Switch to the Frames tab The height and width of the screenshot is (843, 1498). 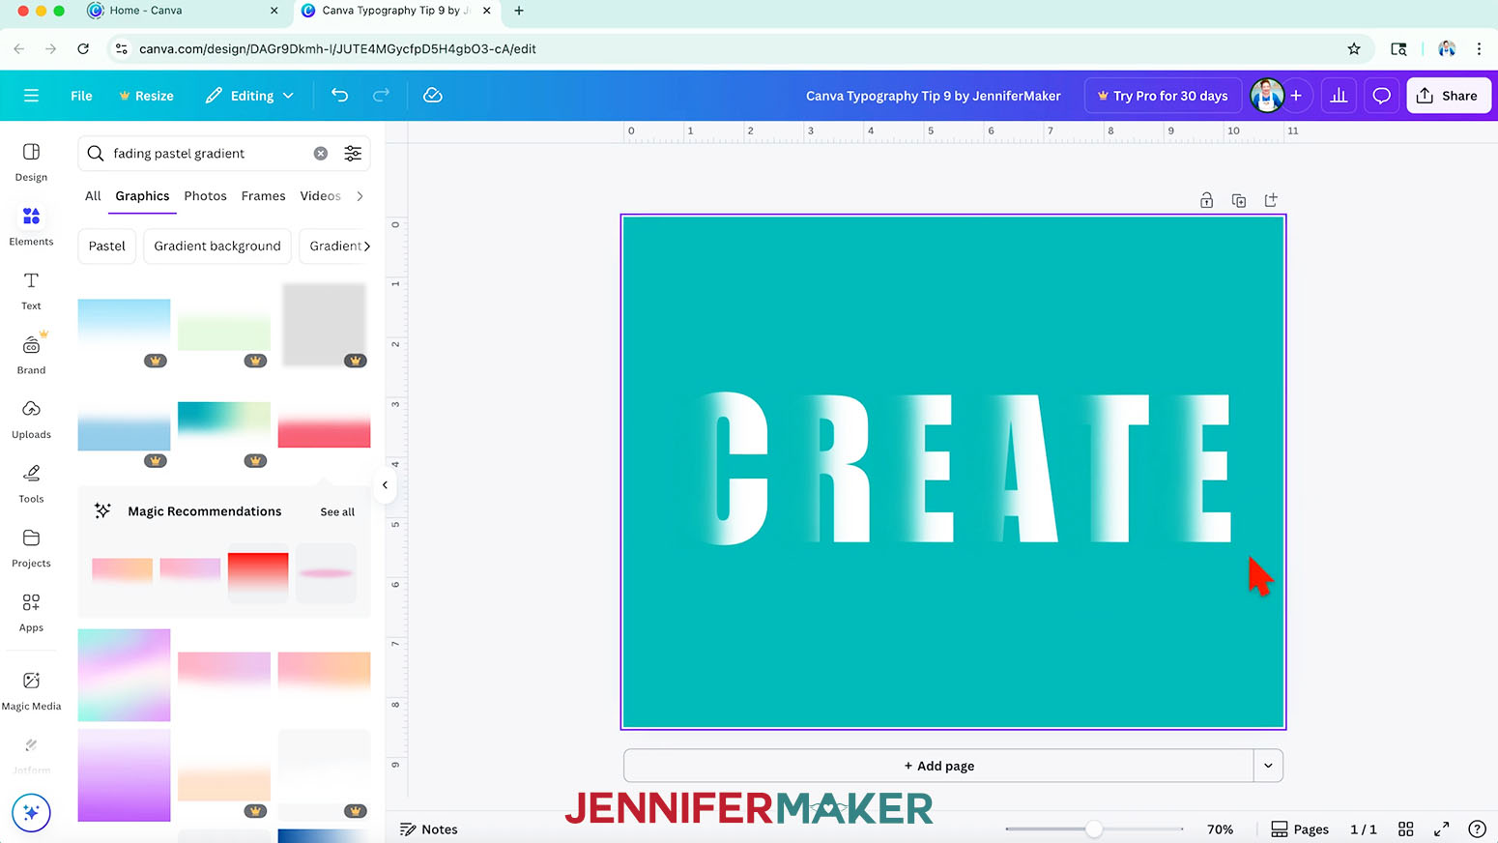tap(263, 196)
